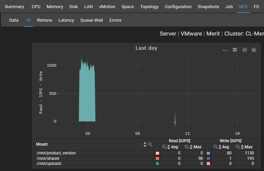Open the three-dots graph options menu
264x171 pixels.
point(225,50)
